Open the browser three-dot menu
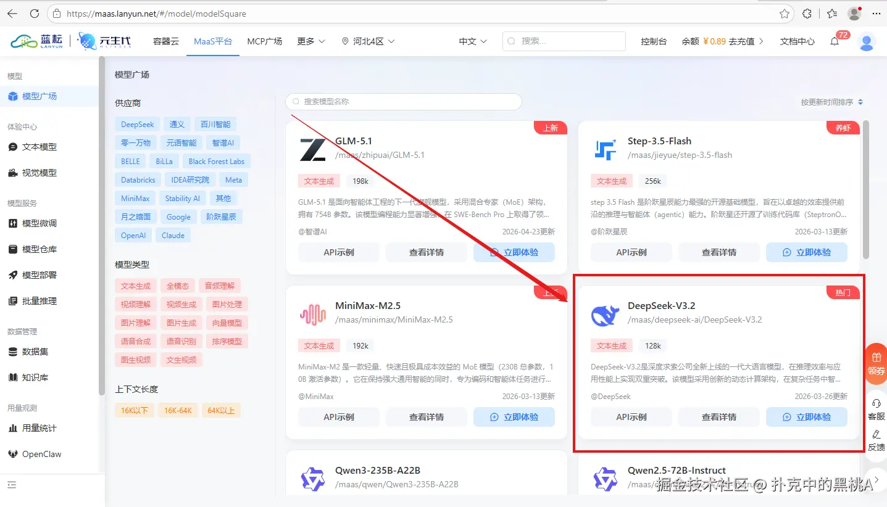Image resolution: width=887 pixels, height=507 pixels. coord(877,14)
